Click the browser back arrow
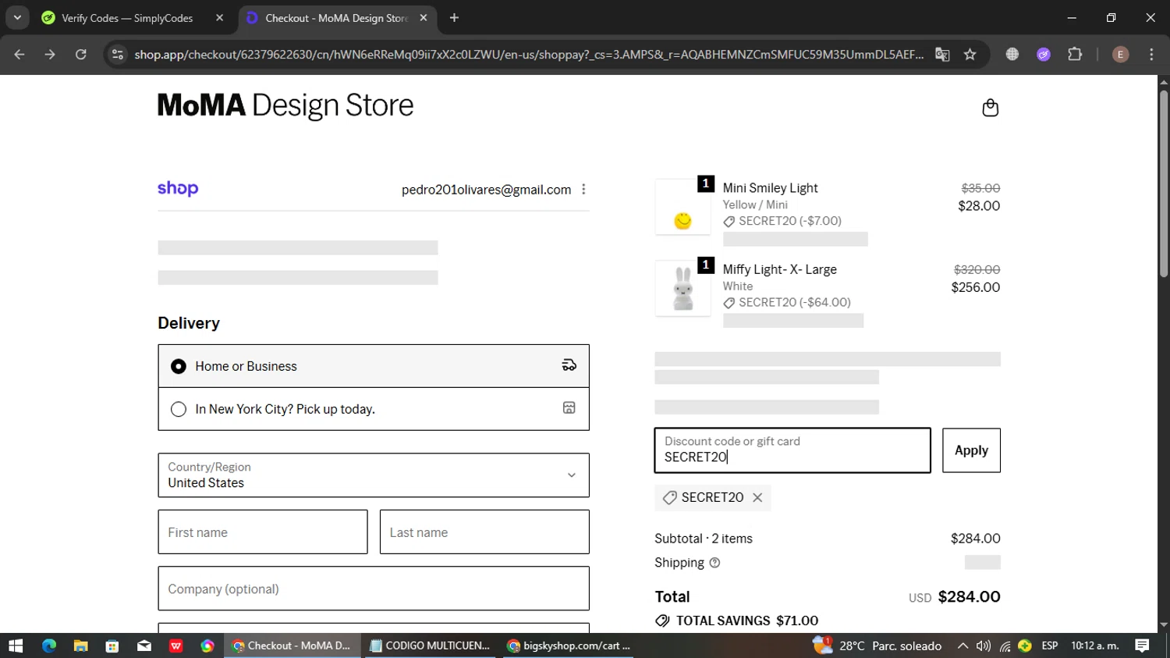 [x=19, y=55]
